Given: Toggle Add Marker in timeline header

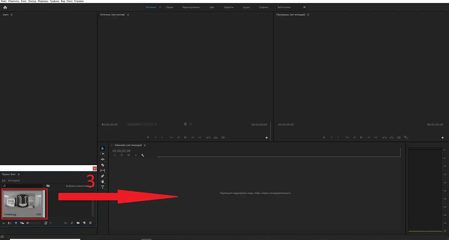Looking at the screenshot, I should point(136,155).
